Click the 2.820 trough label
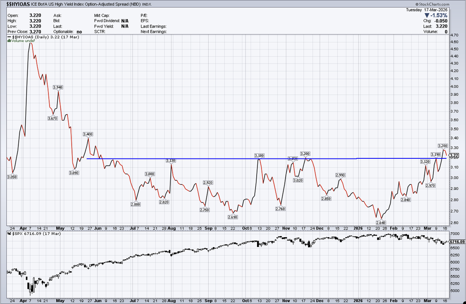Screen dimensions: 466x304 tap(164, 202)
